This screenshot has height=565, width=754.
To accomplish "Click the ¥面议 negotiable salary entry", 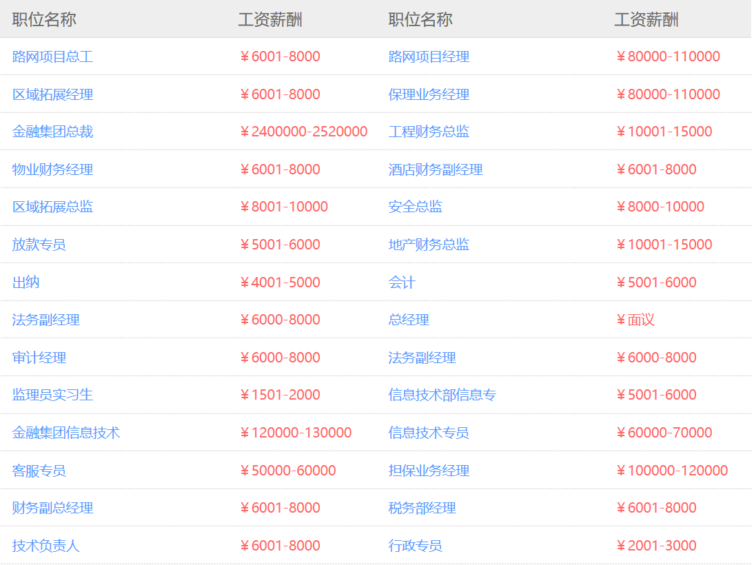I will [x=635, y=320].
